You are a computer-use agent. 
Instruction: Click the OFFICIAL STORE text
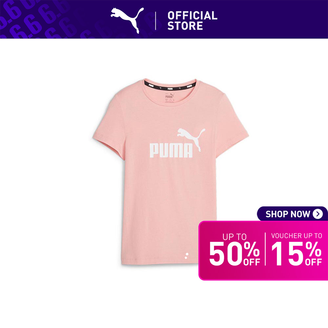point(192,21)
